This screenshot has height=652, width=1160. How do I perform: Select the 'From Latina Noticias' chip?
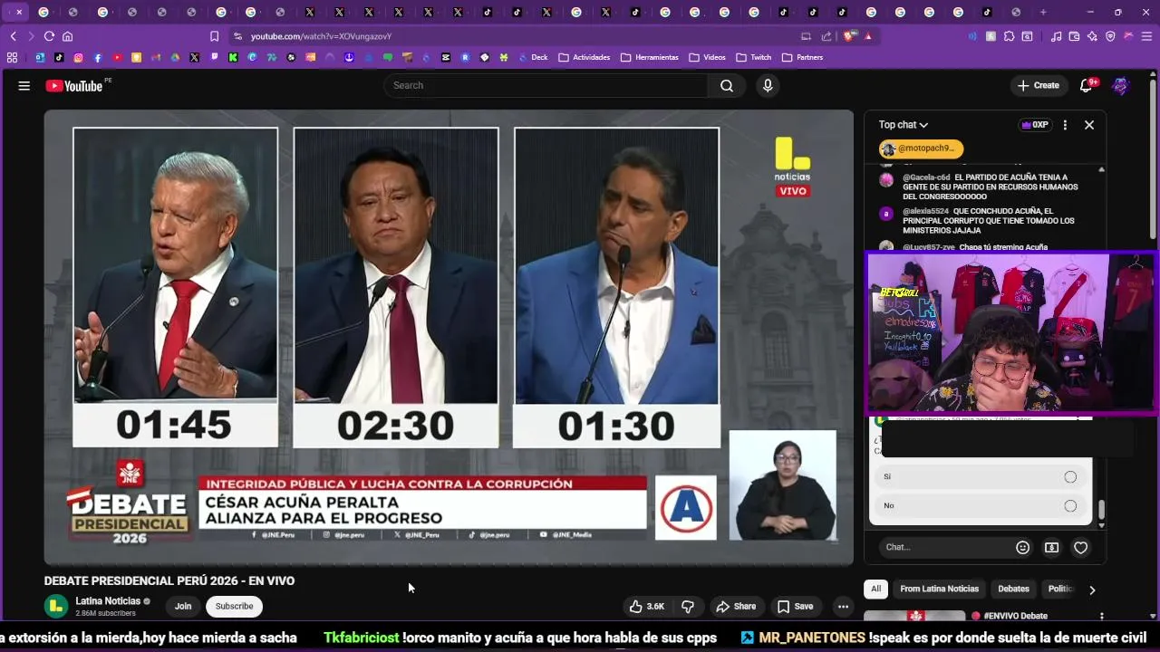click(x=939, y=589)
